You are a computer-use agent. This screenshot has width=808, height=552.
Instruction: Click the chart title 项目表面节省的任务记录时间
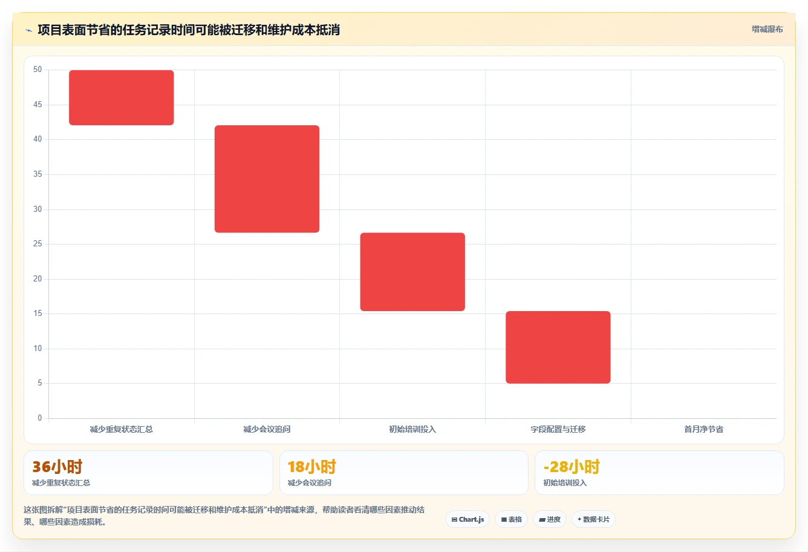point(189,30)
